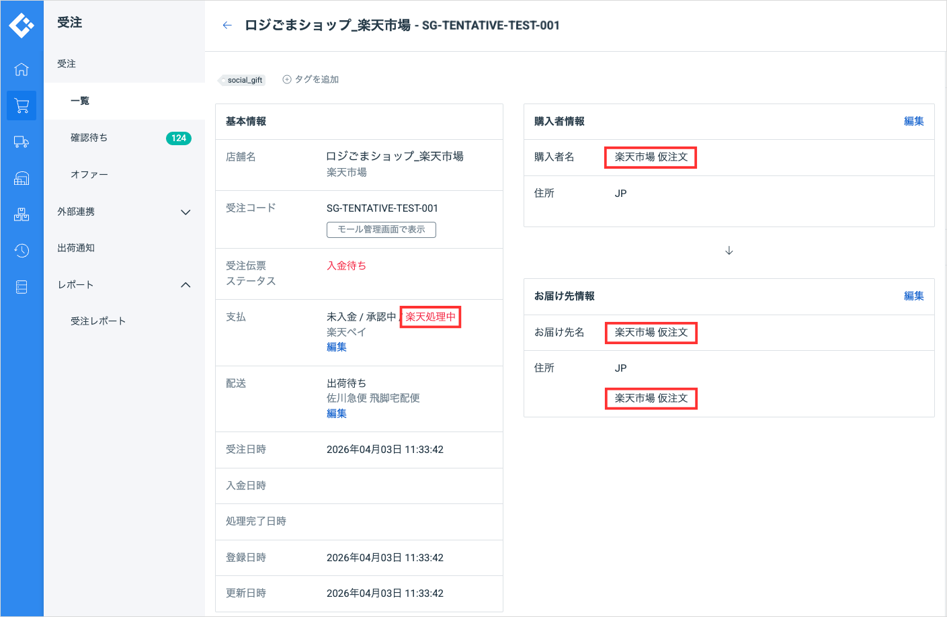The width and height of the screenshot is (947, 617).
Task: Click the server/master data icon
Action: (x=22, y=287)
